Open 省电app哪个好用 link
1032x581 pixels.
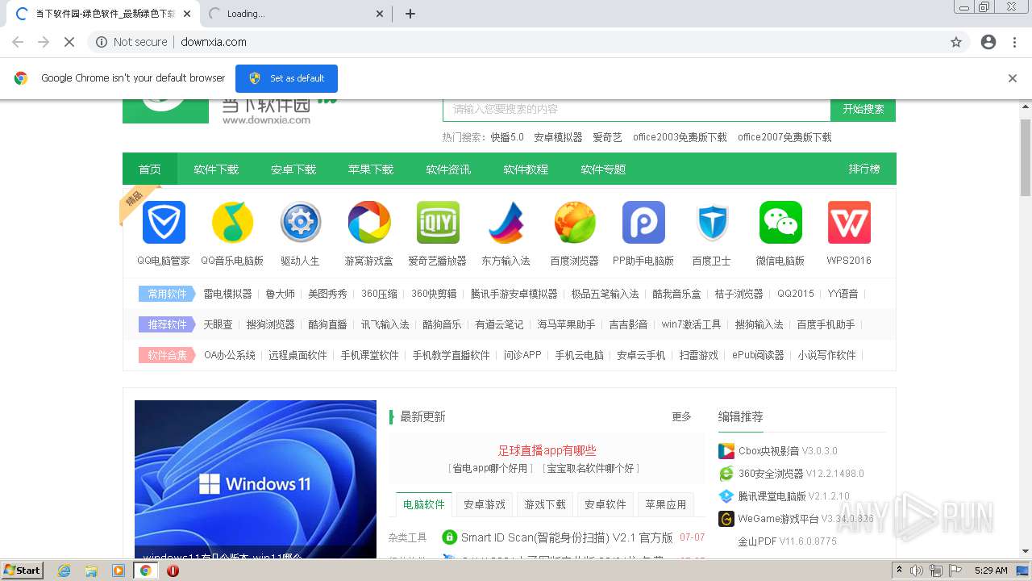(490, 468)
